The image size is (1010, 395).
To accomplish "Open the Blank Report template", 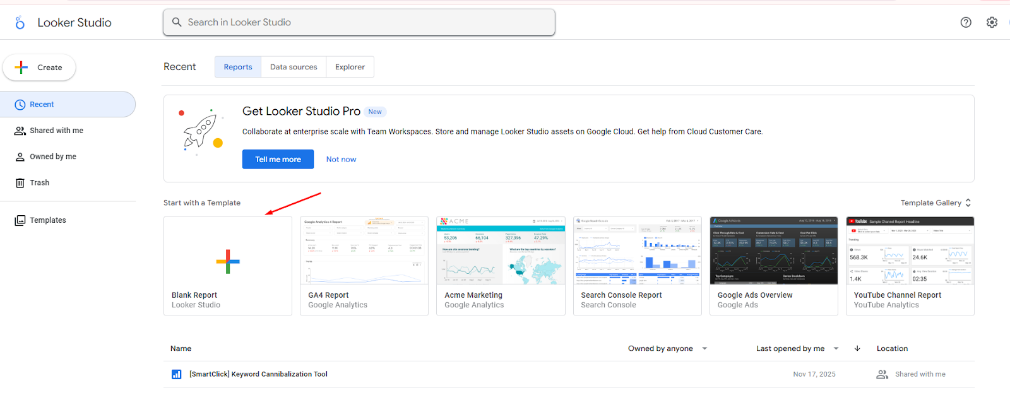I will [228, 266].
